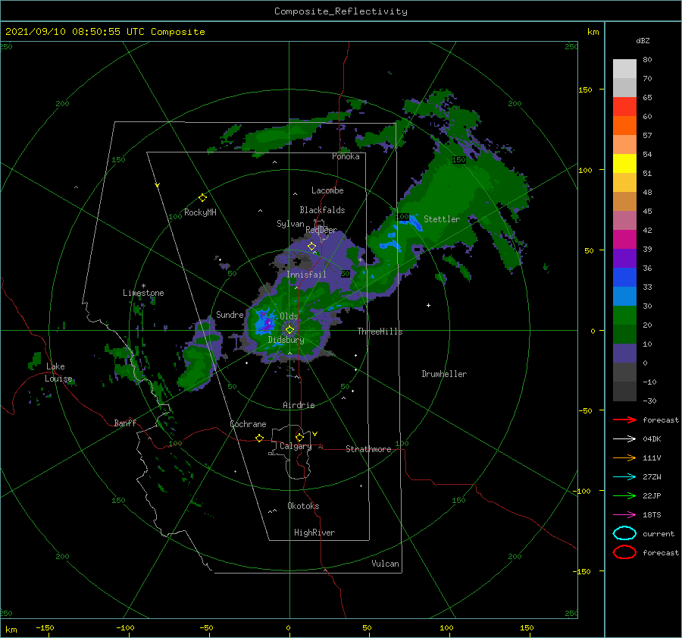Click the Sundre town label

pos(230,314)
